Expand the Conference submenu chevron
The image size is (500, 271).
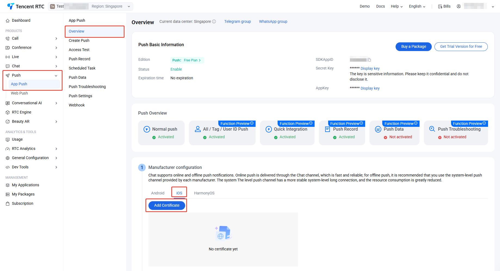click(56, 48)
